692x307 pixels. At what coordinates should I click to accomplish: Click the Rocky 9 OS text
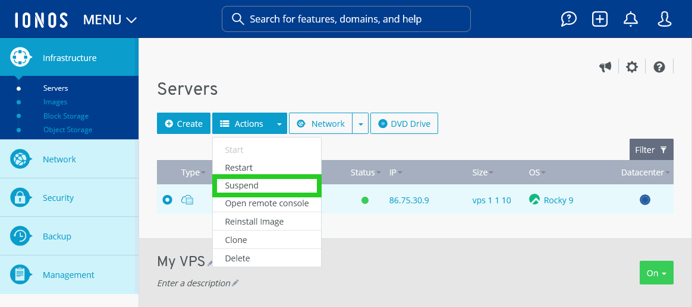(558, 200)
